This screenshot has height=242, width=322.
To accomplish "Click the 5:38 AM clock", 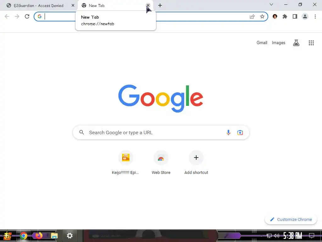I will 293,236.
